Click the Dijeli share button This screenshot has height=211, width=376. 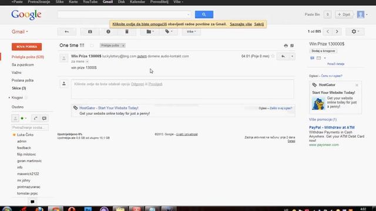pos(344,14)
